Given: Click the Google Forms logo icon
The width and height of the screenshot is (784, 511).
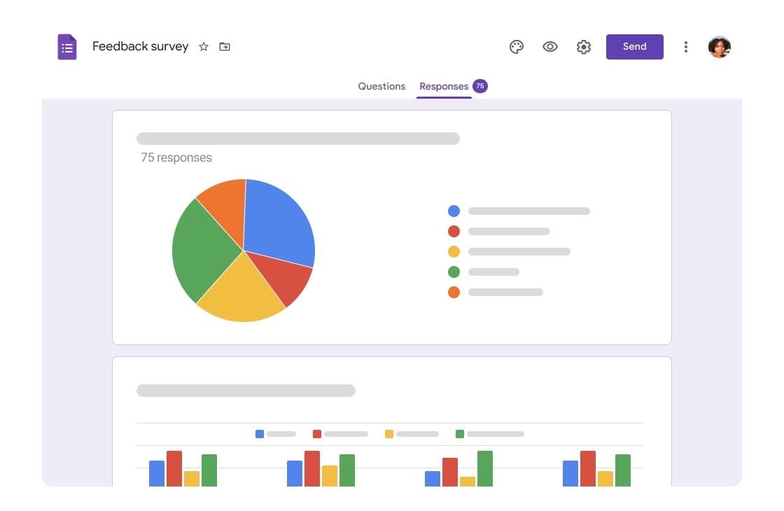Looking at the screenshot, I should (x=67, y=46).
